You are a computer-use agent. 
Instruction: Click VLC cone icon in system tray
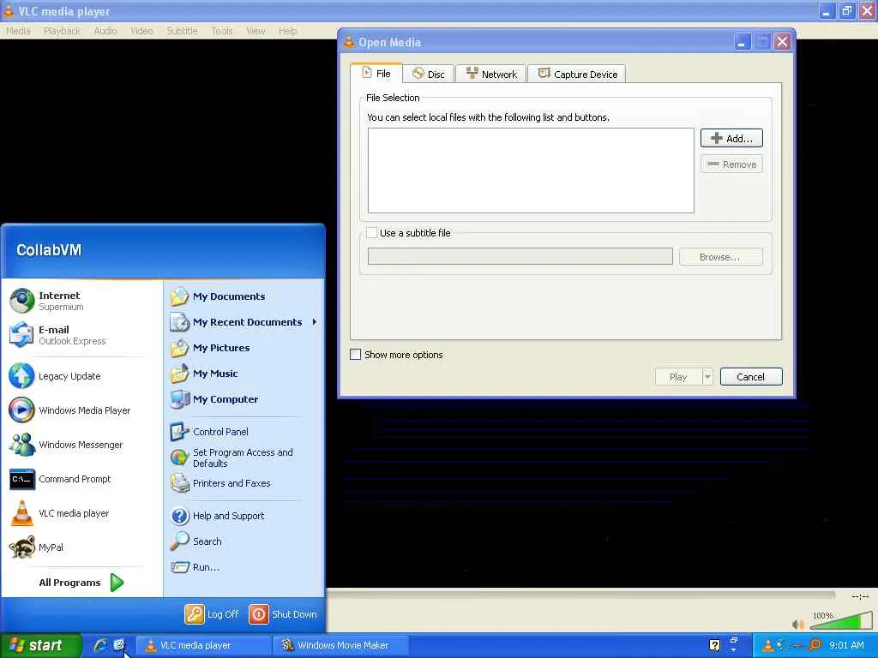coord(768,645)
